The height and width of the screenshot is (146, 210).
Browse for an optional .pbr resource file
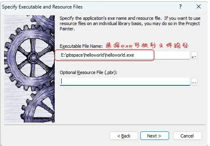click(194, 82)
